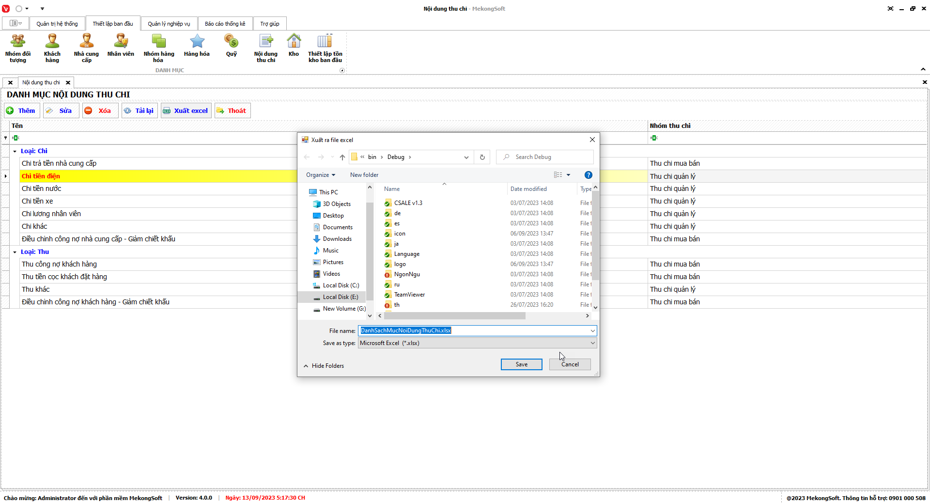Click Xuất excel export button
The height and width of the screenshot is (503, 930).
186,110
